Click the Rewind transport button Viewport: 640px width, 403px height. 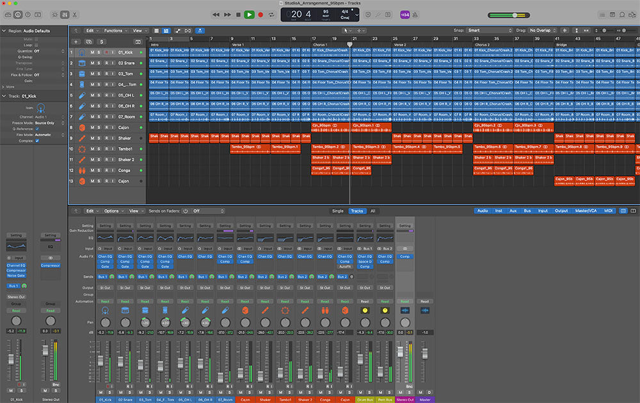click(216, 14)
